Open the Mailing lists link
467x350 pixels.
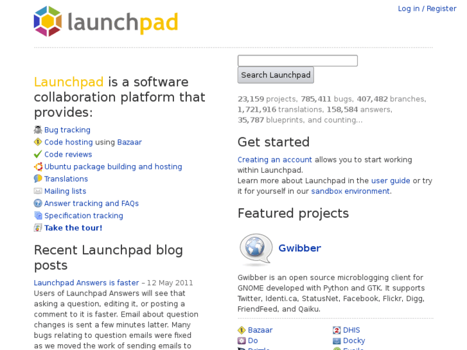pos(66,191)
